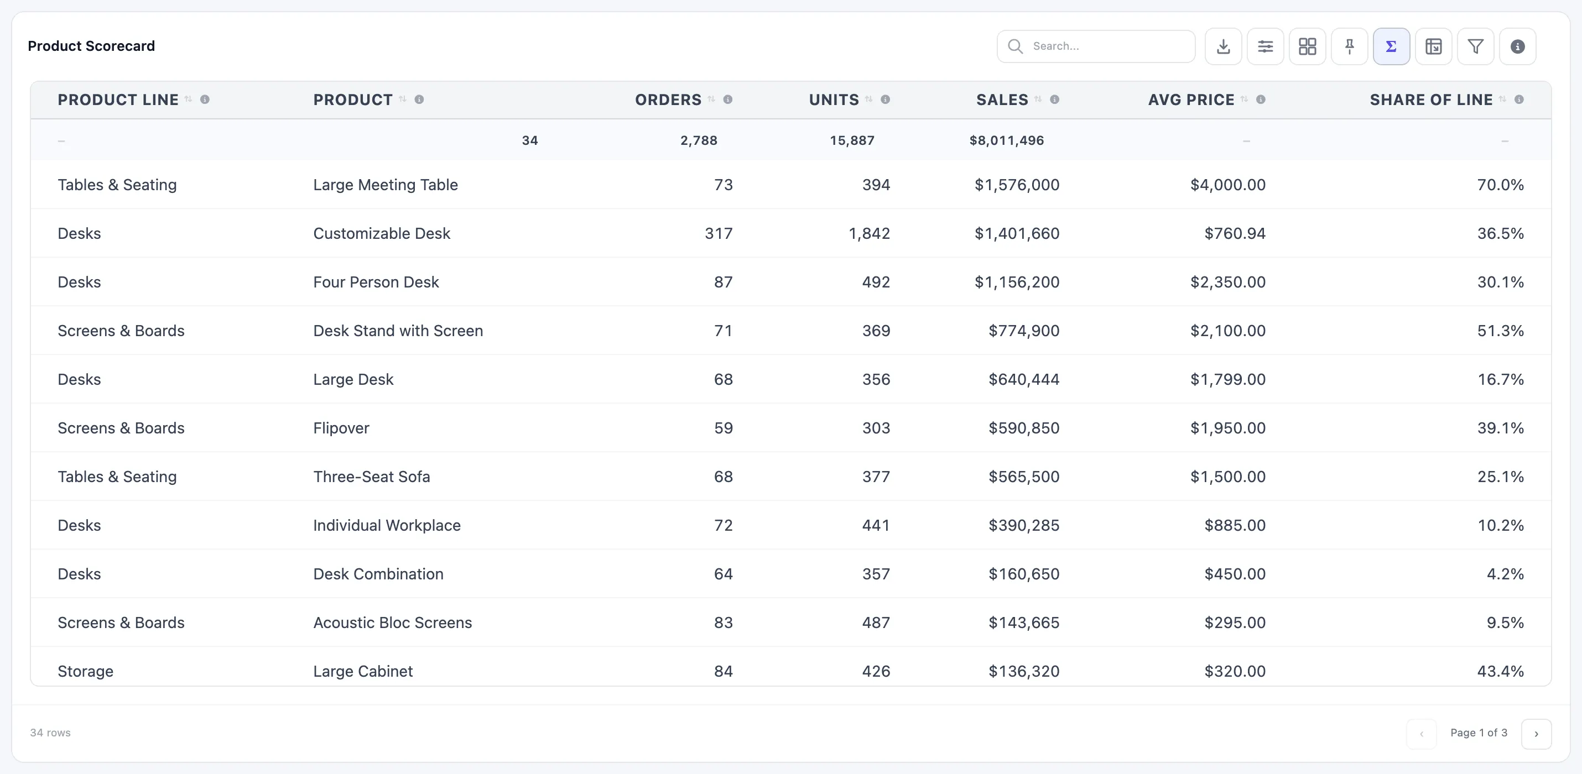Viewport: 1582px width, 774px height.
Task: Sort by Product Line using sort arrows
Action: pos(189,100)
